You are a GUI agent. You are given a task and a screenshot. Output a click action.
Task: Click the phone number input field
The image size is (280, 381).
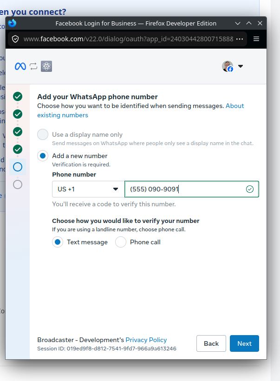click(x=192, y=189)
